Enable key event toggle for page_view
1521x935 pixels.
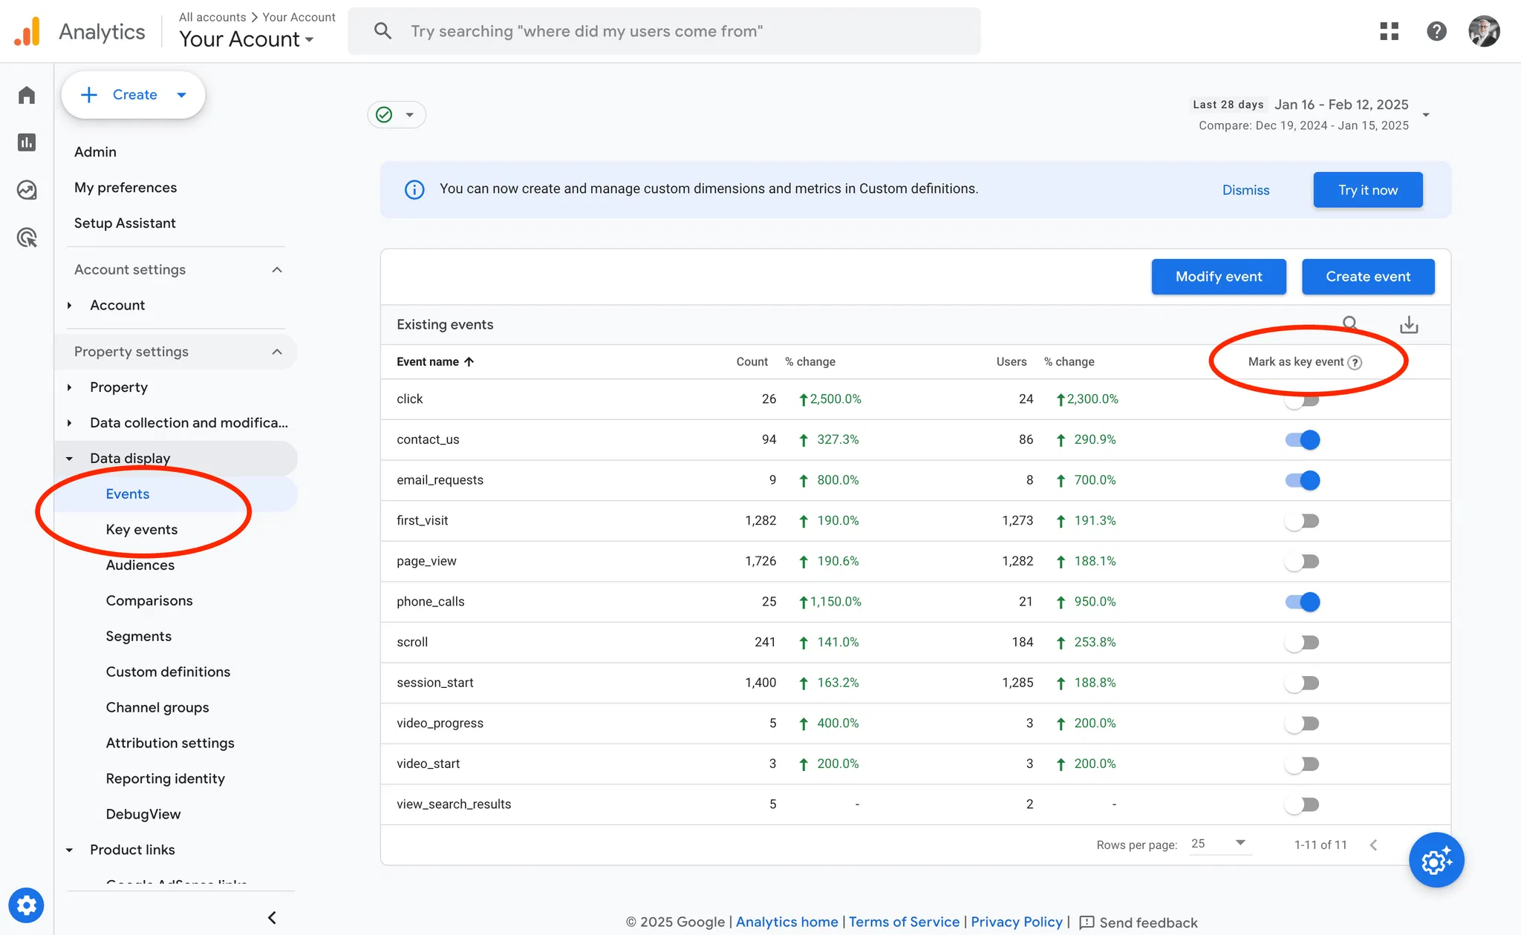click(x=1303, y=562)
